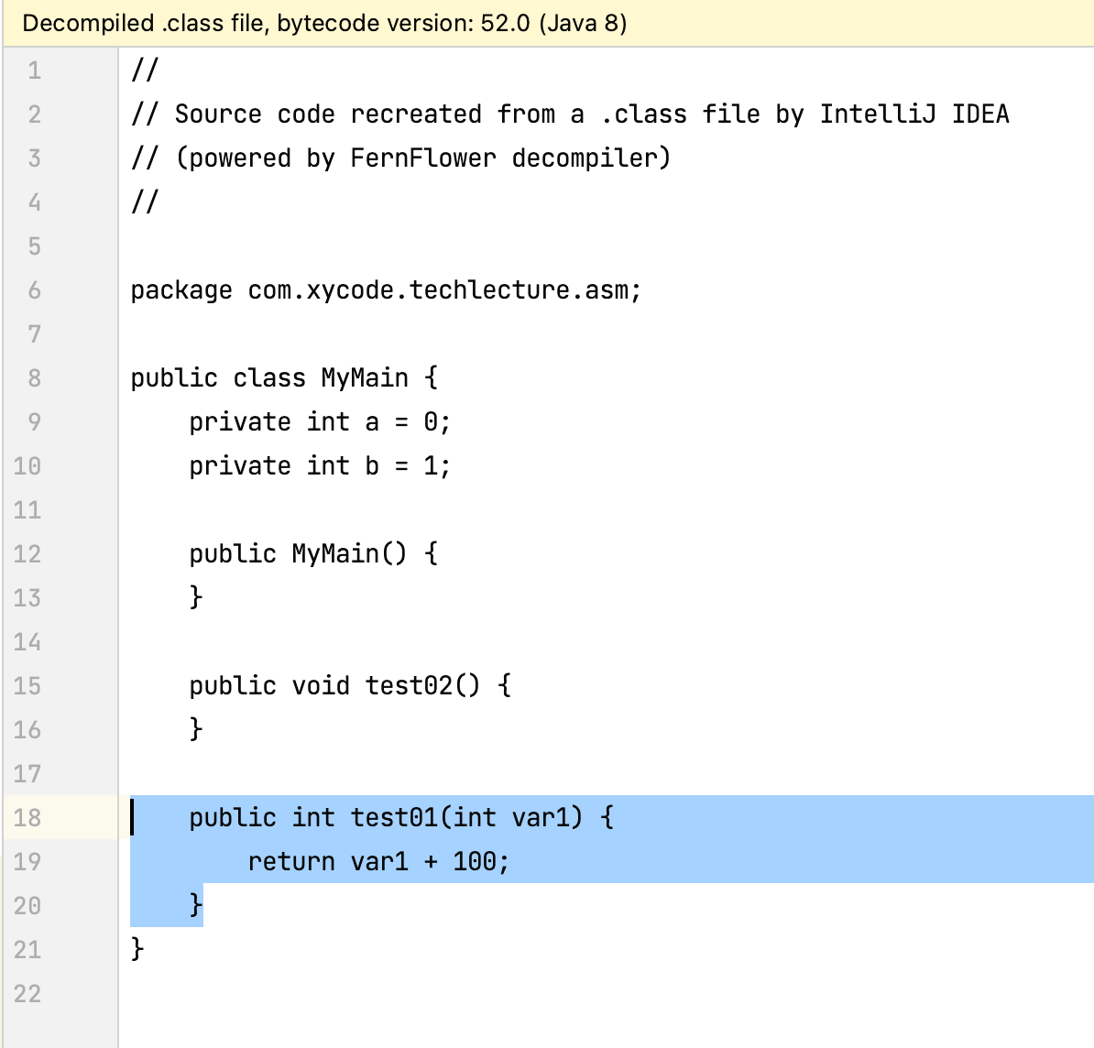Click the MyMain class name in the declaration
Screen dimensions: 1094x1048
[364, 377]
